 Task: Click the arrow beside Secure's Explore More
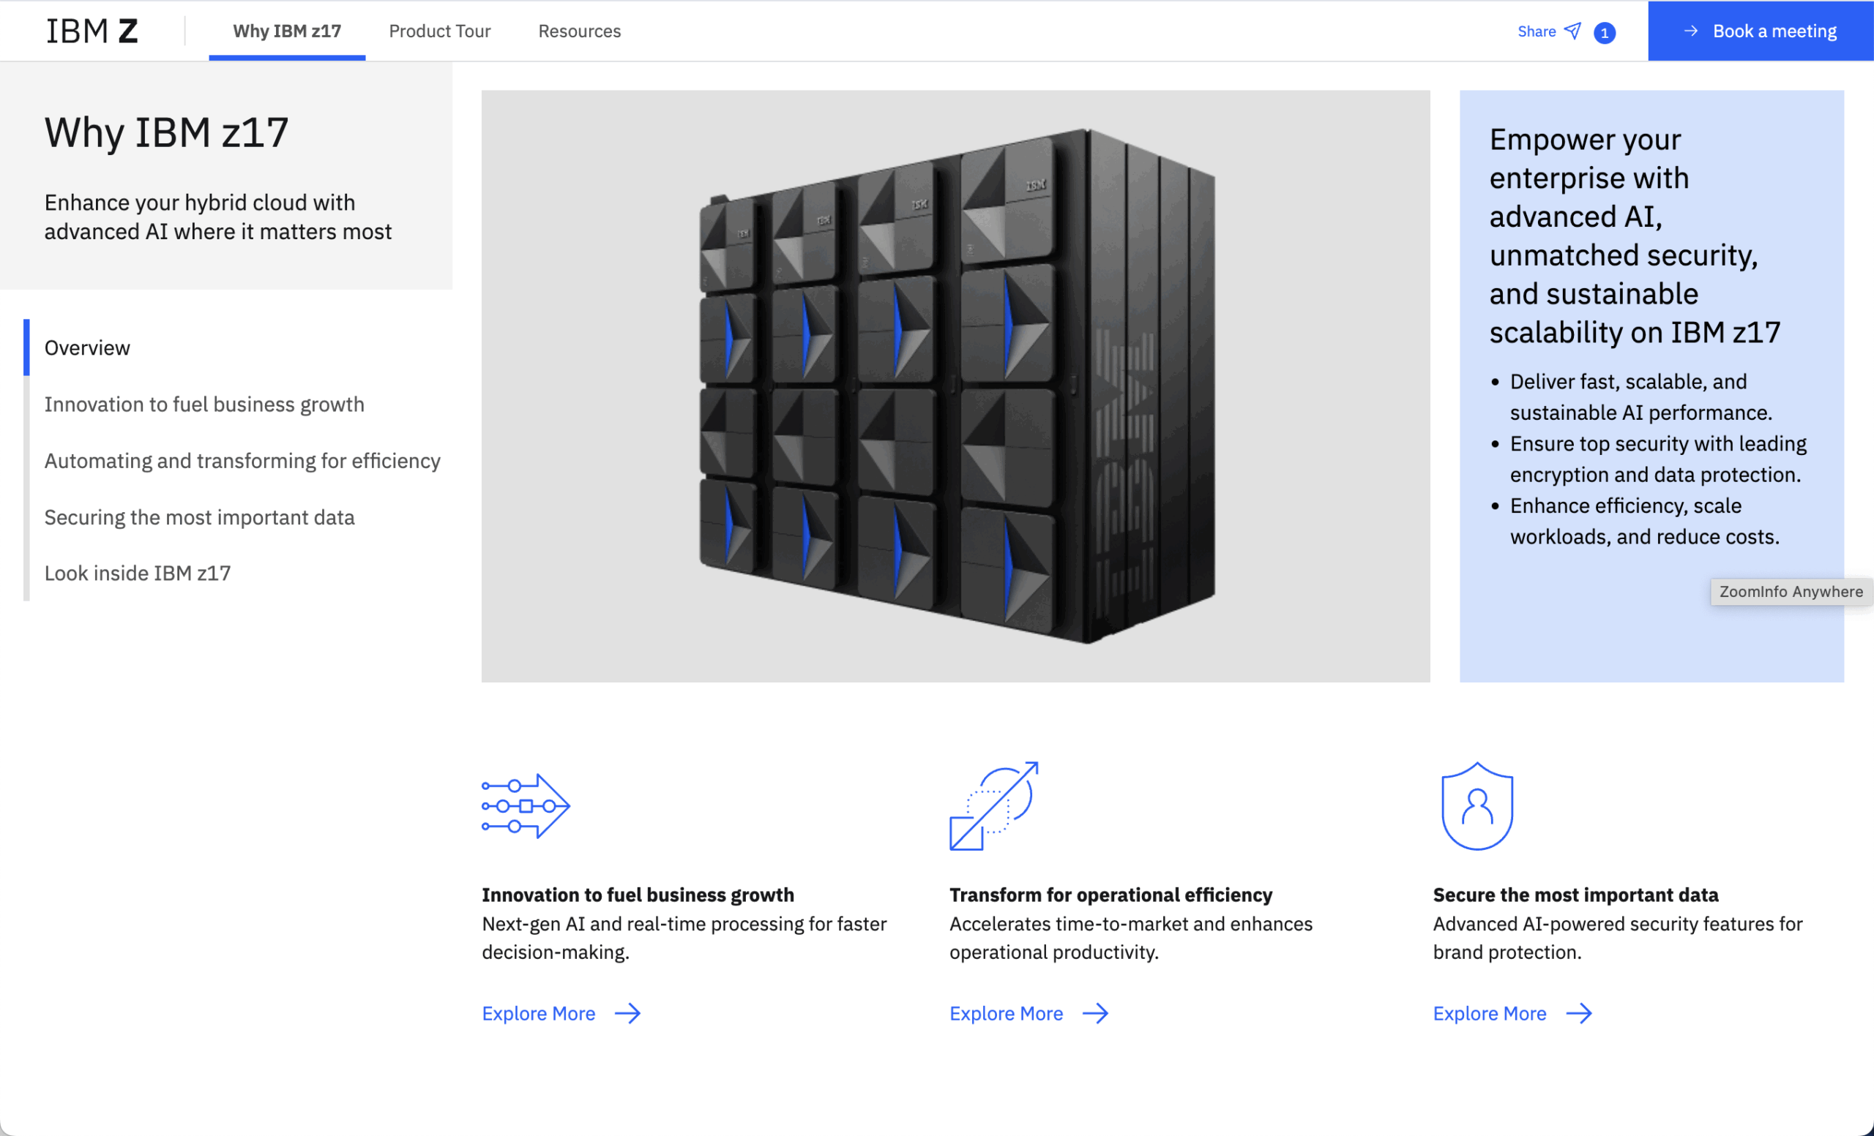1579,1013
